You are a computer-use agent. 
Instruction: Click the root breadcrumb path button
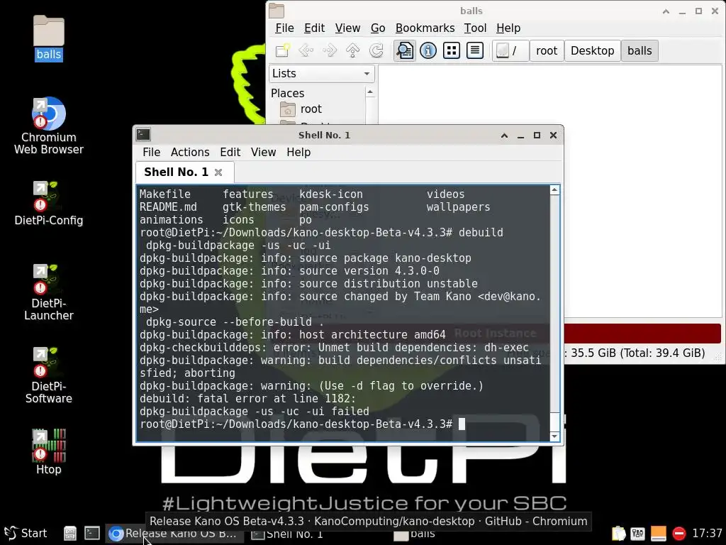pyautogui.click(x=547, y=50)
